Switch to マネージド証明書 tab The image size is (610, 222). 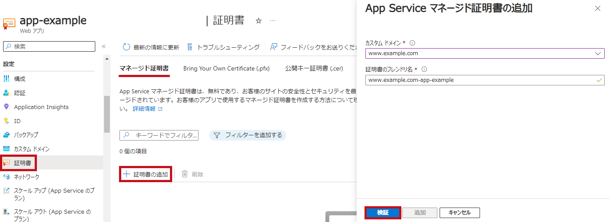coord(144,68)
